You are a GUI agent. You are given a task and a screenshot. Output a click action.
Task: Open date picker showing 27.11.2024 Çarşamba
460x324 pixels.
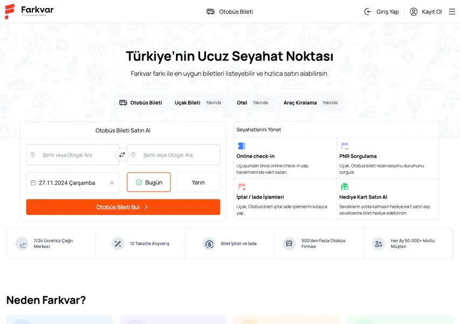[x=72, y=183]
